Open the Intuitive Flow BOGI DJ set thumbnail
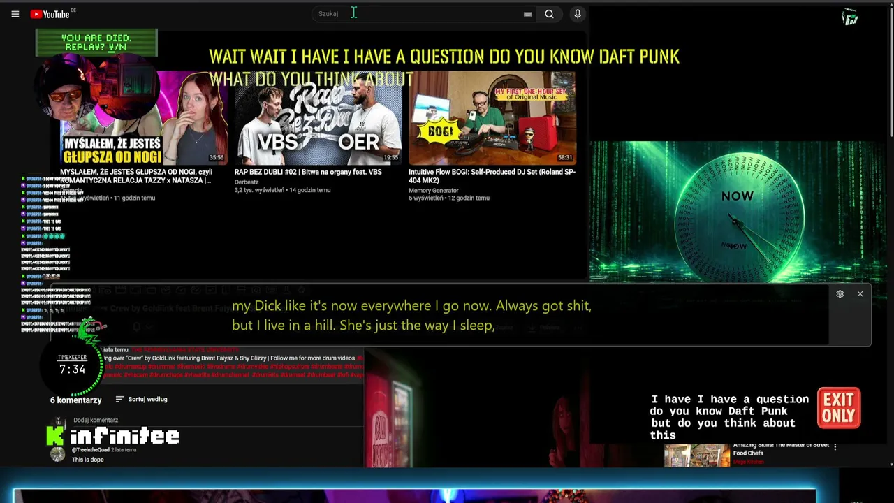 point(492,117)
